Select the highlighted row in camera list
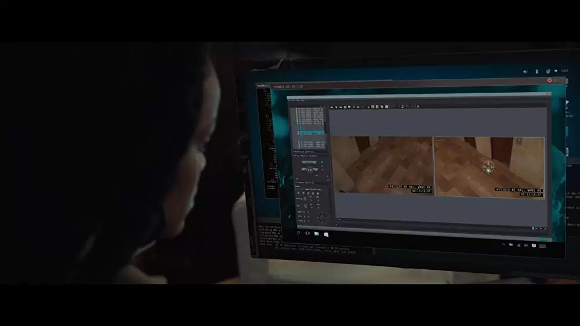The width and height of the screenshot is (580, 326). pos(311,133)
